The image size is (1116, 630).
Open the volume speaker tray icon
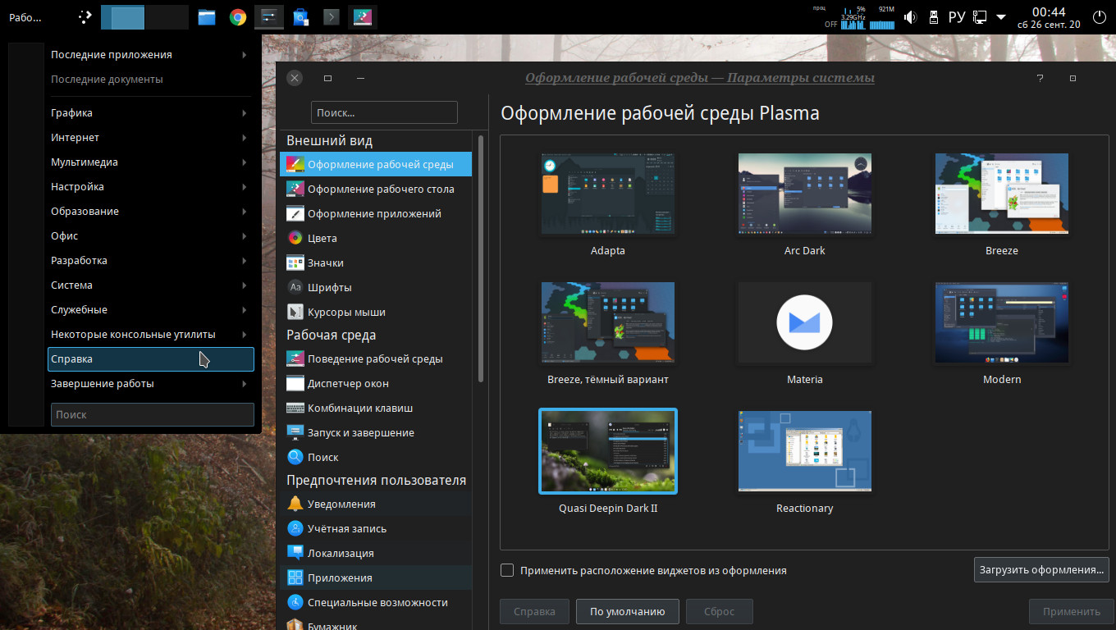910,16
